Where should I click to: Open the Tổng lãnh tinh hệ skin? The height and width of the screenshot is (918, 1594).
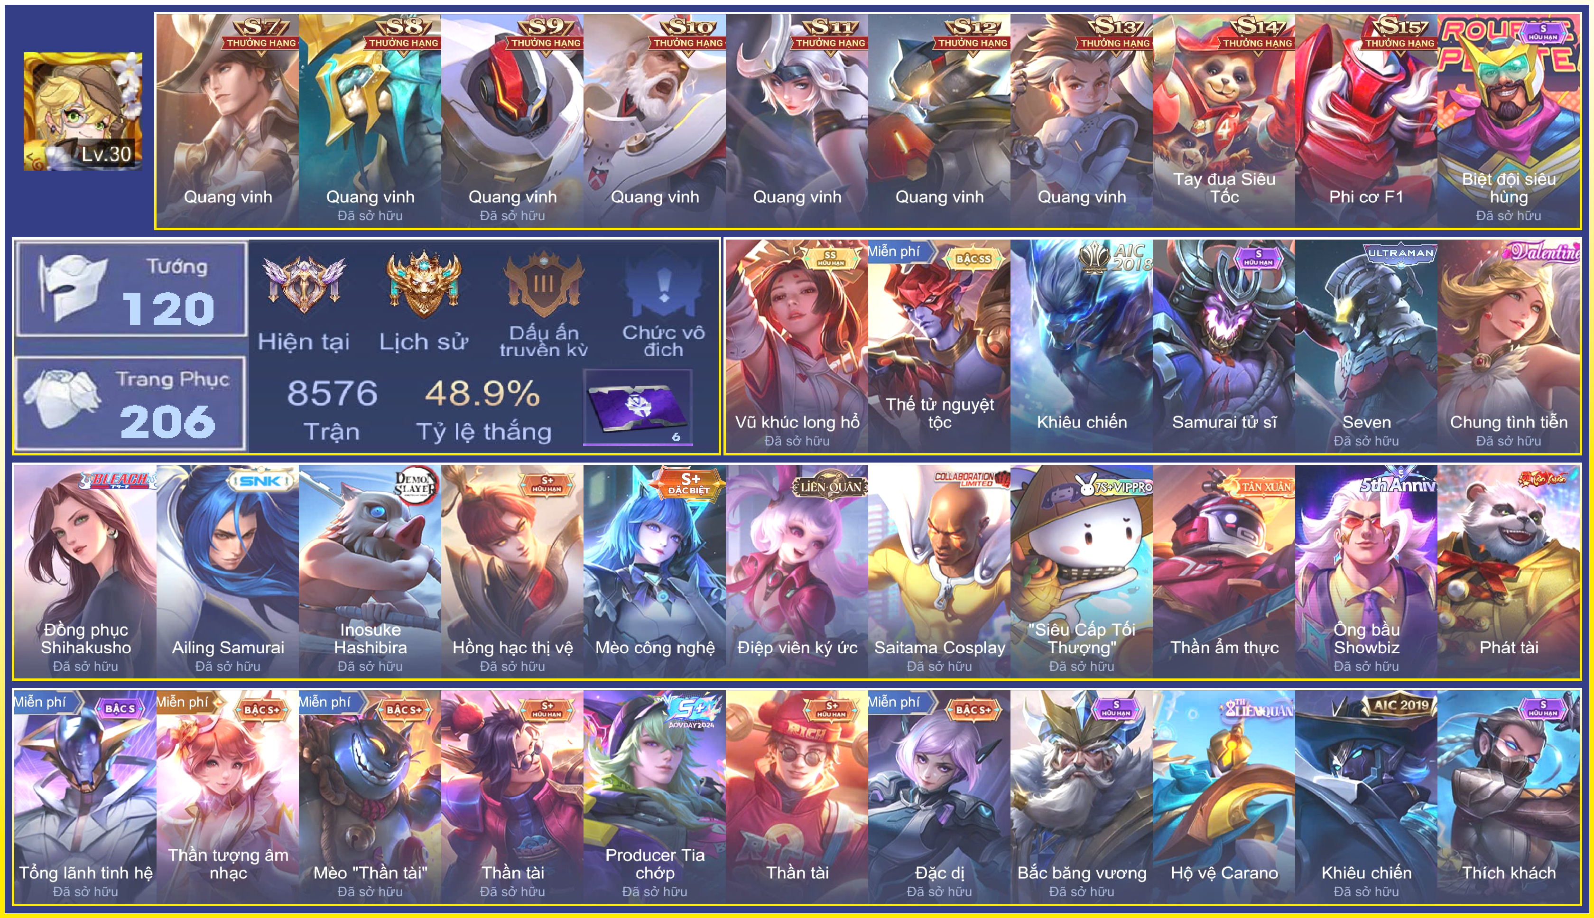pos(85,797)
